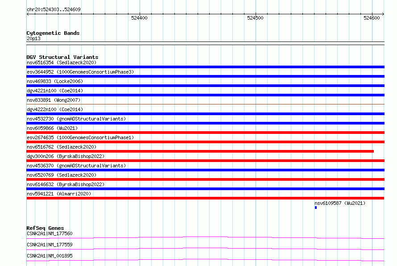Open the nsv6516762 (Sedlazeck2020) variant

pyautogui.click(x=62, y=147)
